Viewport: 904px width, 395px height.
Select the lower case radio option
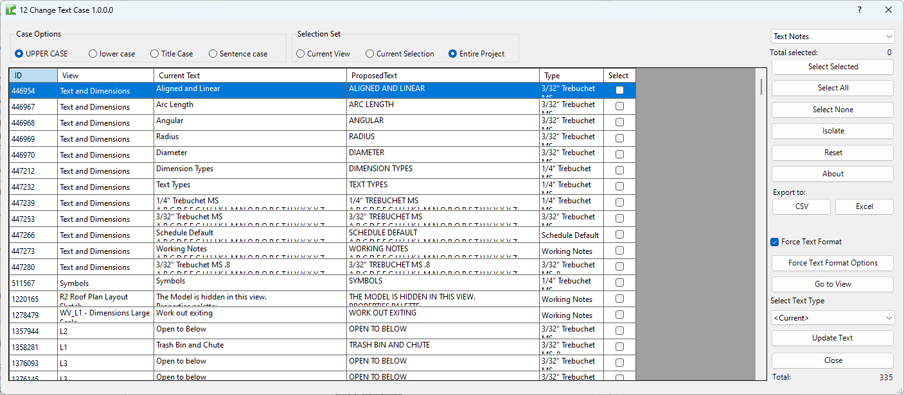pos(93,54)
